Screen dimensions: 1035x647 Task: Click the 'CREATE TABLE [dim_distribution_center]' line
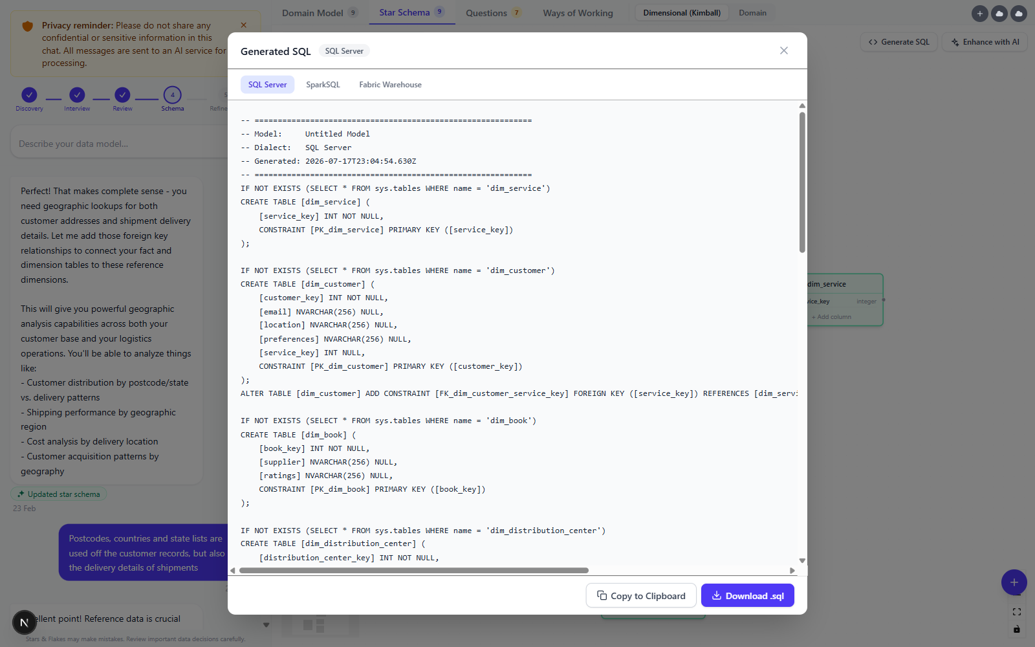pyautogui.click(x=333, y=543)
